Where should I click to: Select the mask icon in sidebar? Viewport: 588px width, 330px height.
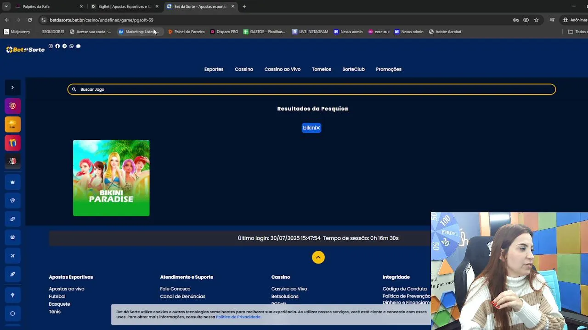12,200
